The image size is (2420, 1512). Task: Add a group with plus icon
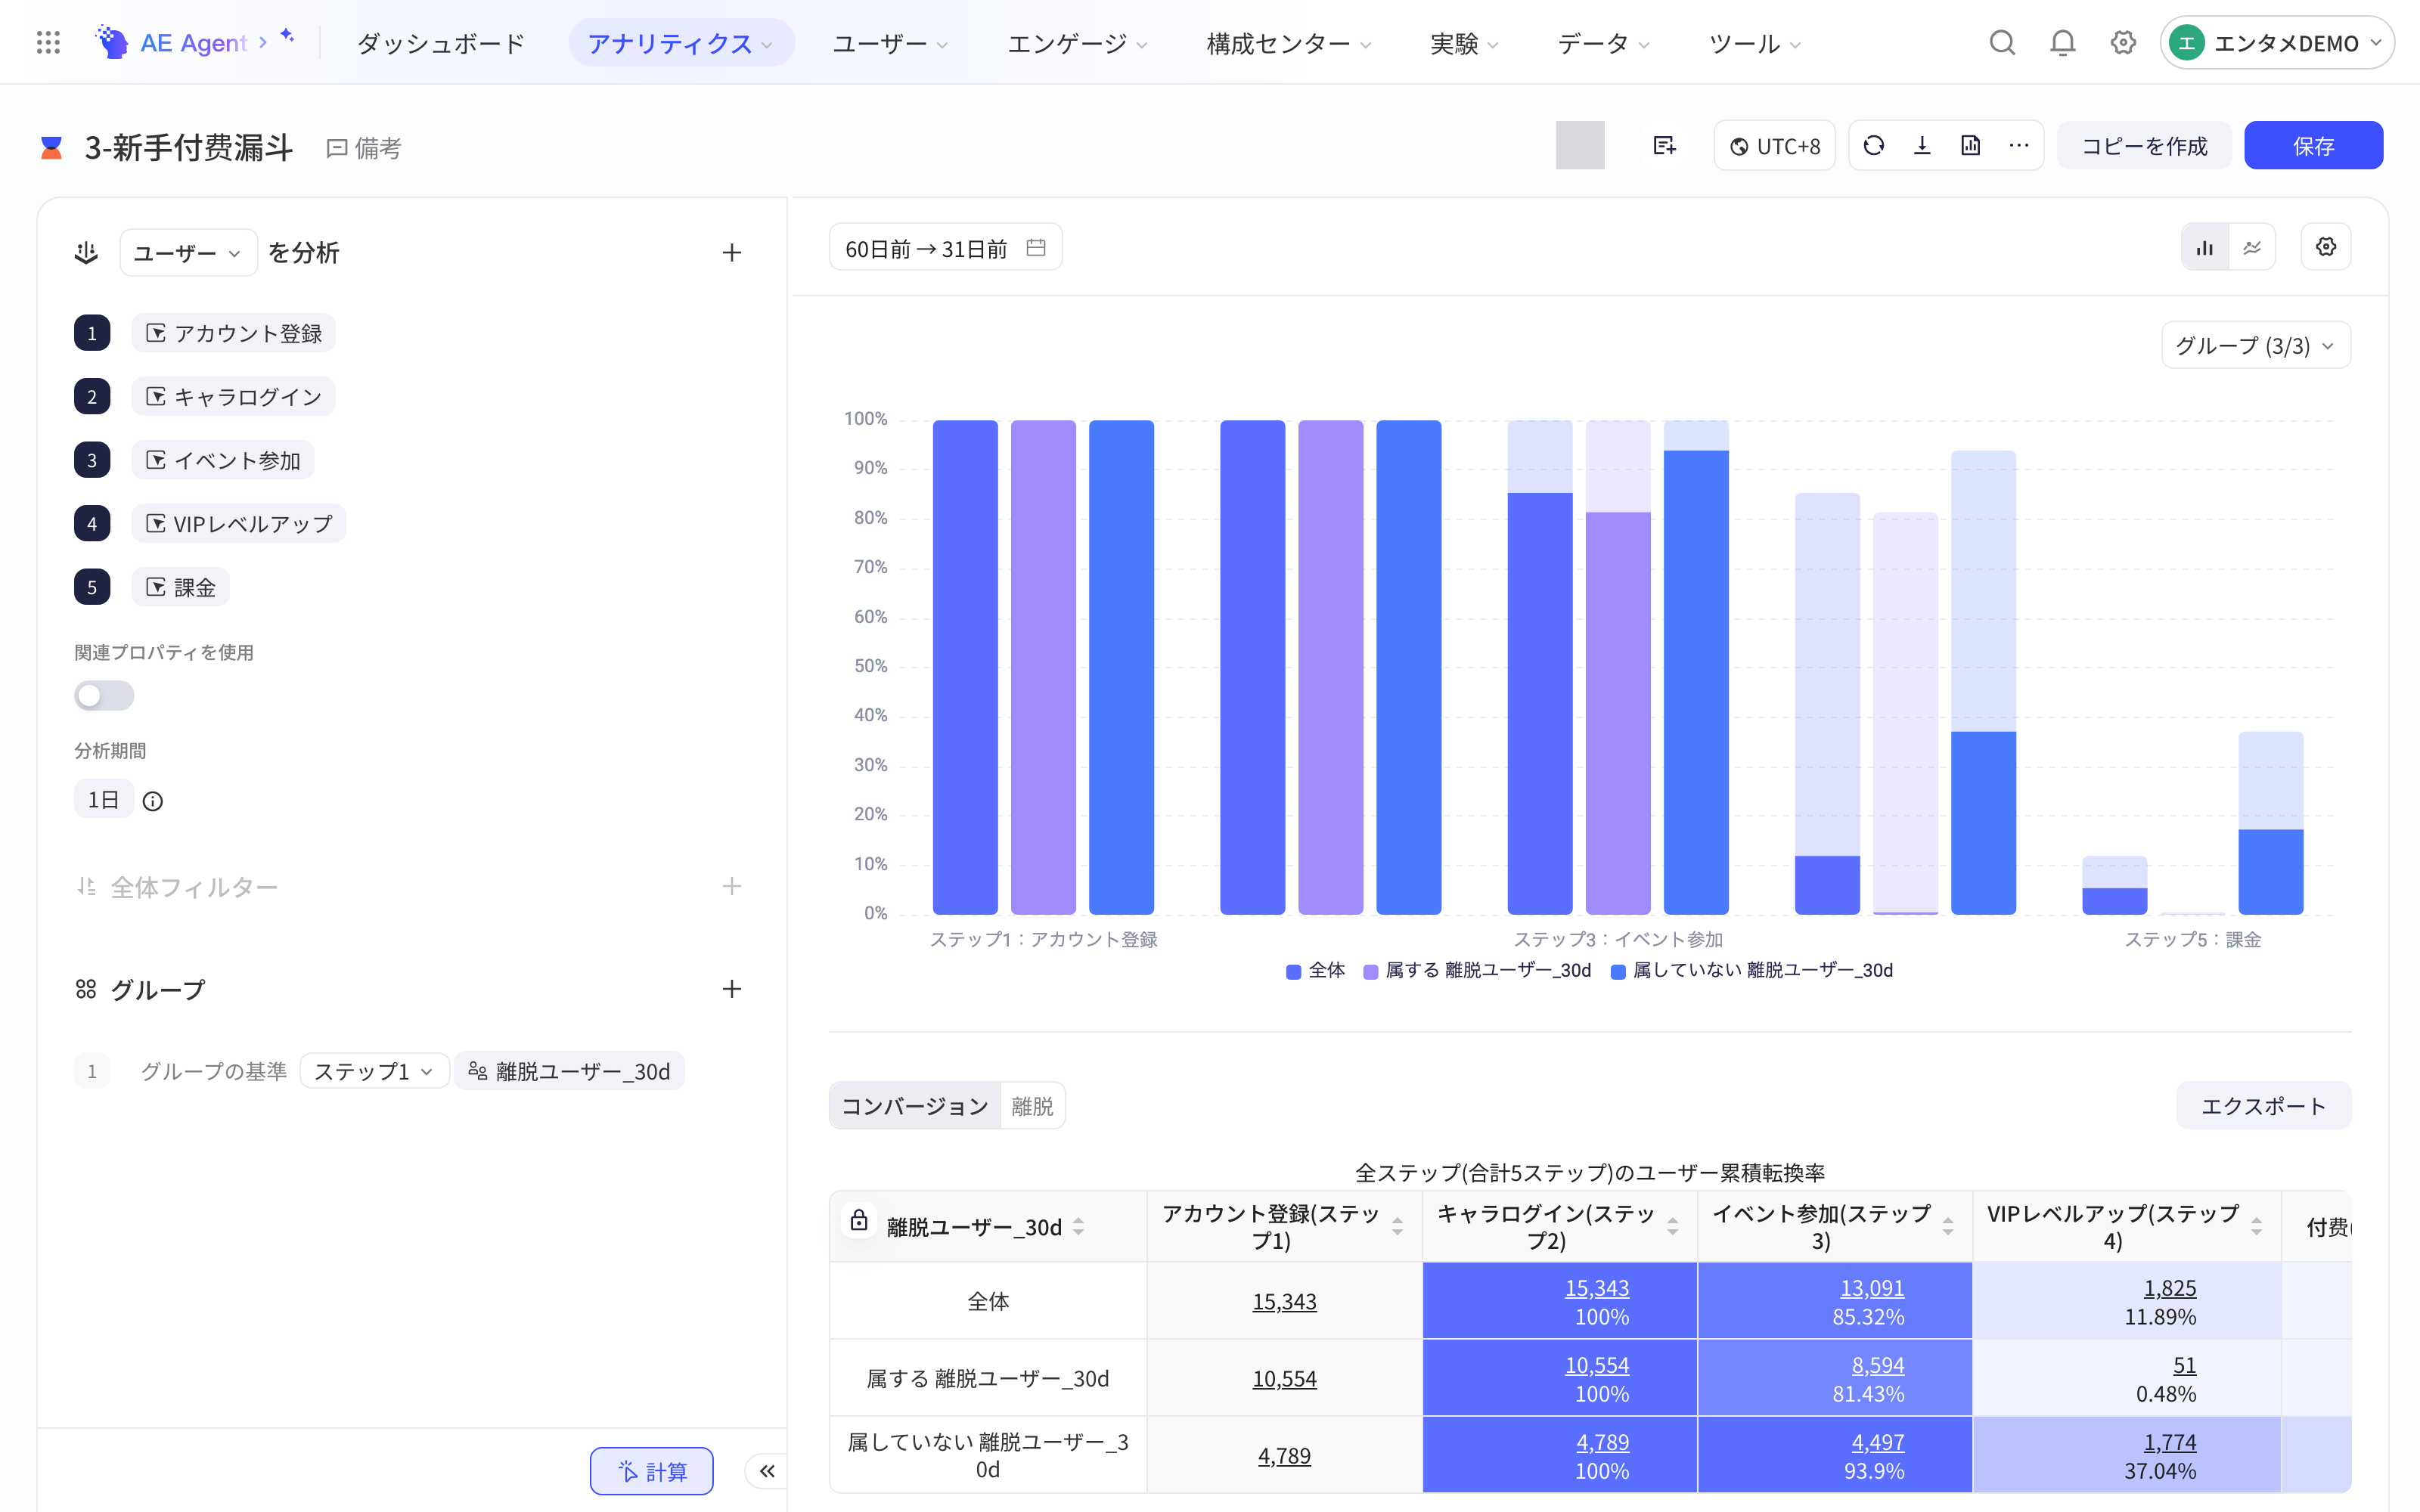[x=732, y=989]
